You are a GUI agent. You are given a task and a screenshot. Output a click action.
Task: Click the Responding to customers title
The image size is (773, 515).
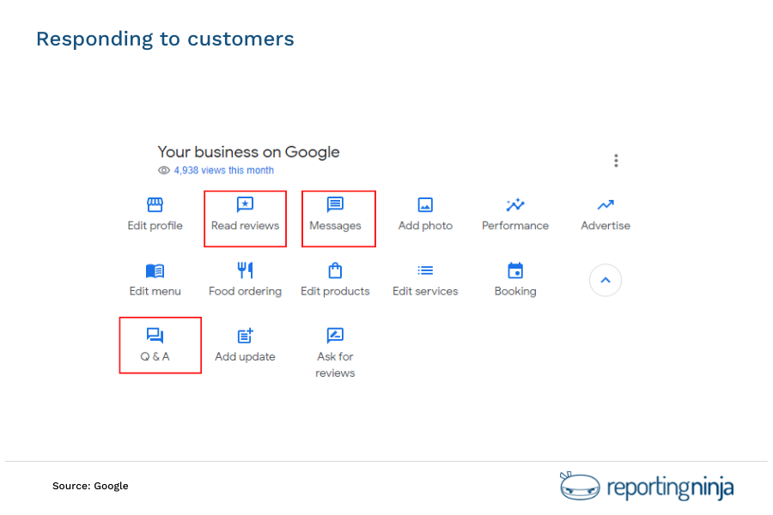coord(165,39)
